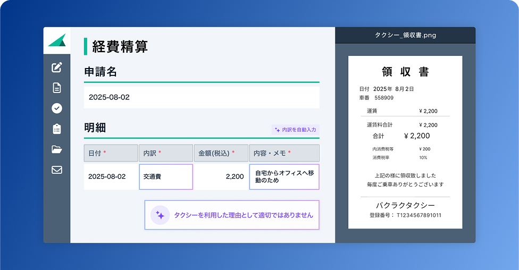519x270 pixels.
Task: Open the document icon in sidebar
Action: 57,88
